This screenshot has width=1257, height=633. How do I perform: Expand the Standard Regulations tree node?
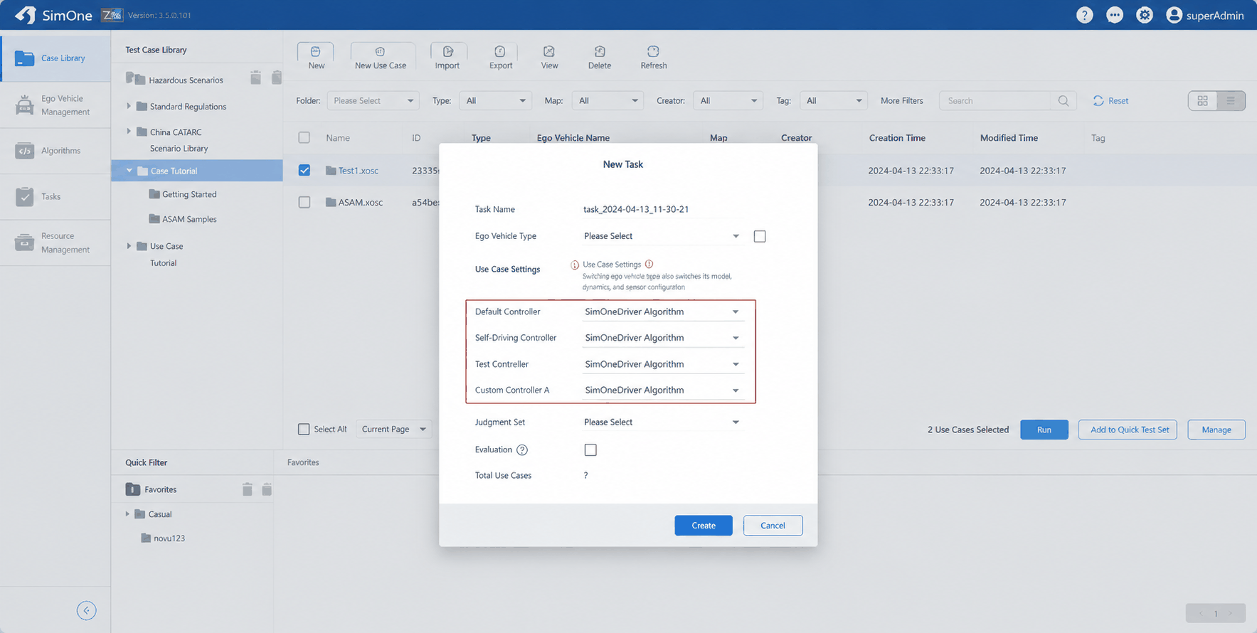click(129, 106)
